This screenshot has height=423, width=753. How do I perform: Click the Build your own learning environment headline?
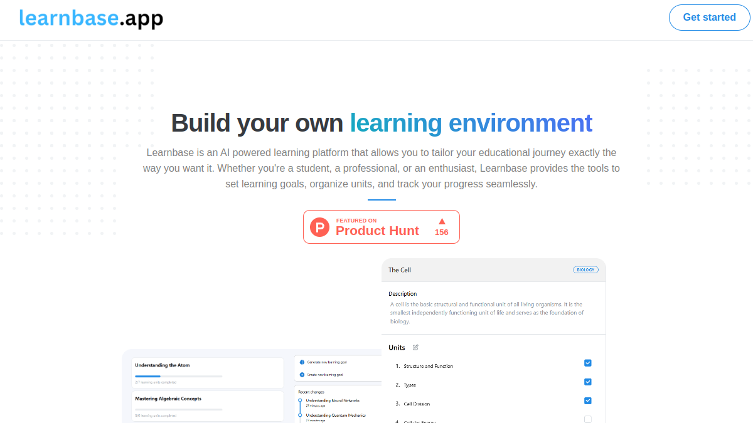[382, 123]
